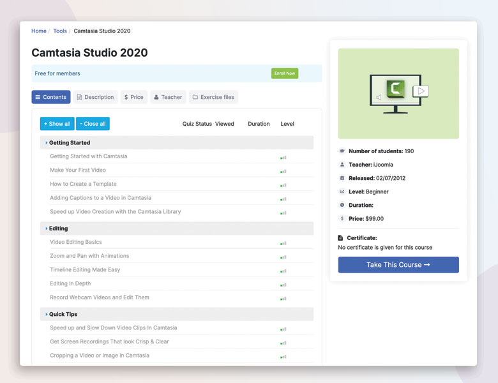Open lesson How to Create a Template
Image resolution: width=498 pixels, height=383 pixels.
click(x=83, y=184)
